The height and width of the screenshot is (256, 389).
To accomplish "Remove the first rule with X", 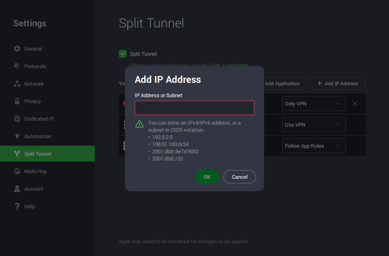I will point(355,104).
